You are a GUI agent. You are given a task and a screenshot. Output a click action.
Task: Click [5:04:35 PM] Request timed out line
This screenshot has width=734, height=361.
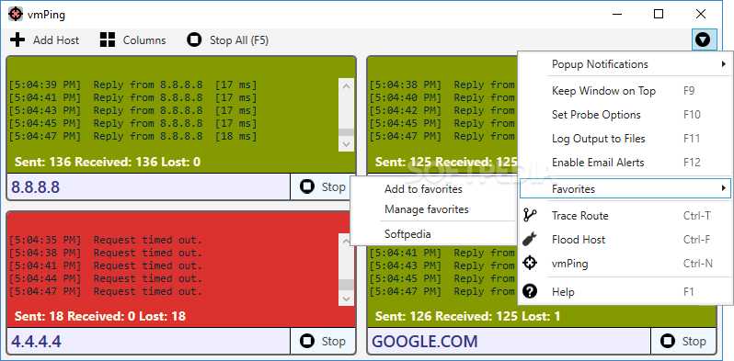coord(106,240)
